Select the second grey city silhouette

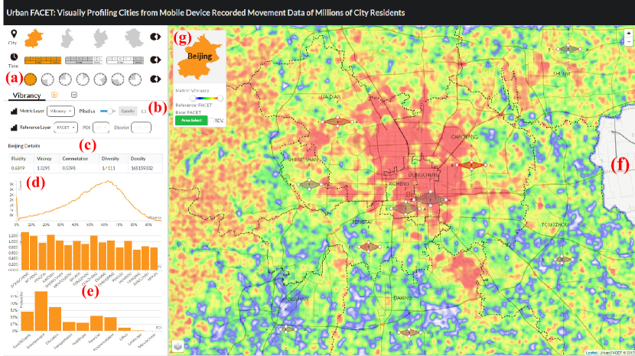point(67,38)
